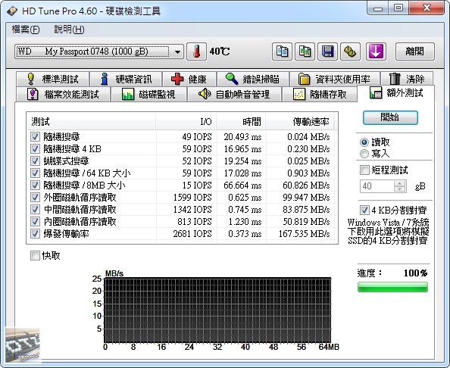Open the 說明(H) menu
This screenshot has height=368, width=450.
point(69,30)
